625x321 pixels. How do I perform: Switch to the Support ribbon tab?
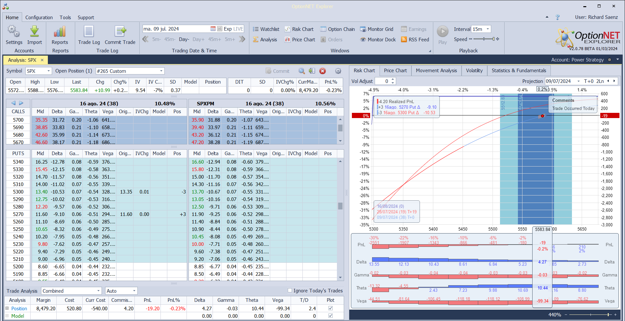86,18
